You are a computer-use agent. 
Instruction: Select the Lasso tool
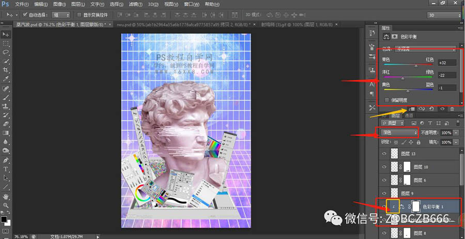(6, 52)
